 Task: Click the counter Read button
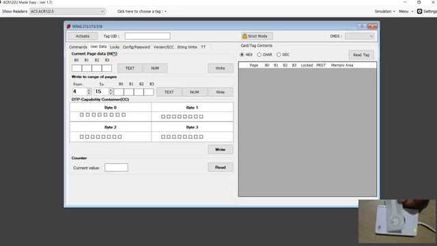(x=220, y=167)
